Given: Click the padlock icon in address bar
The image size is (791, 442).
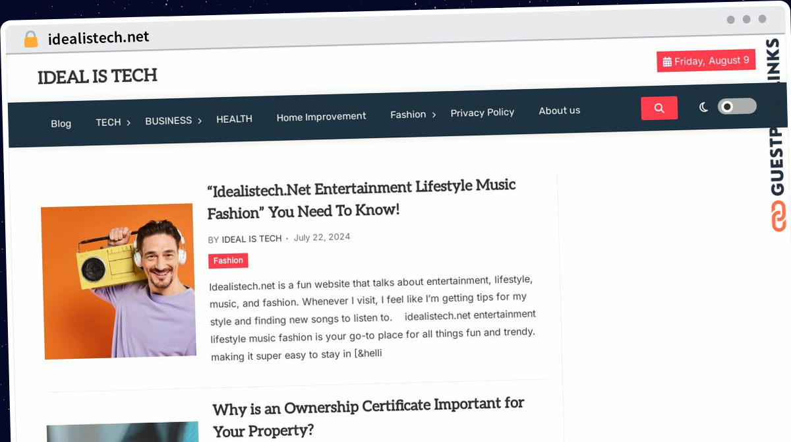Looking at the screenshot, I should (31, 39).
